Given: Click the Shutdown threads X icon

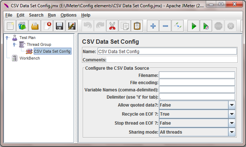Looking at the screenshot, I should pos(231,26).
